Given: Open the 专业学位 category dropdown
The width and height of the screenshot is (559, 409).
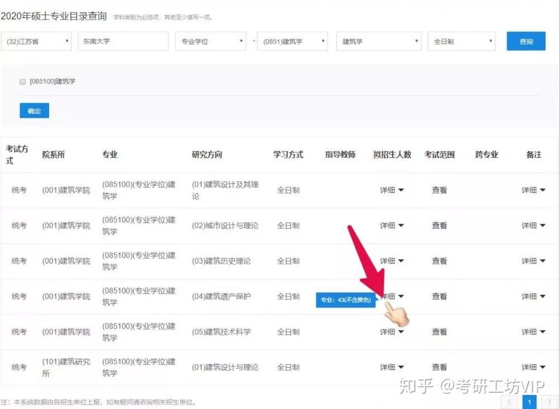Looking at the screenshot, I should [210, 41].
